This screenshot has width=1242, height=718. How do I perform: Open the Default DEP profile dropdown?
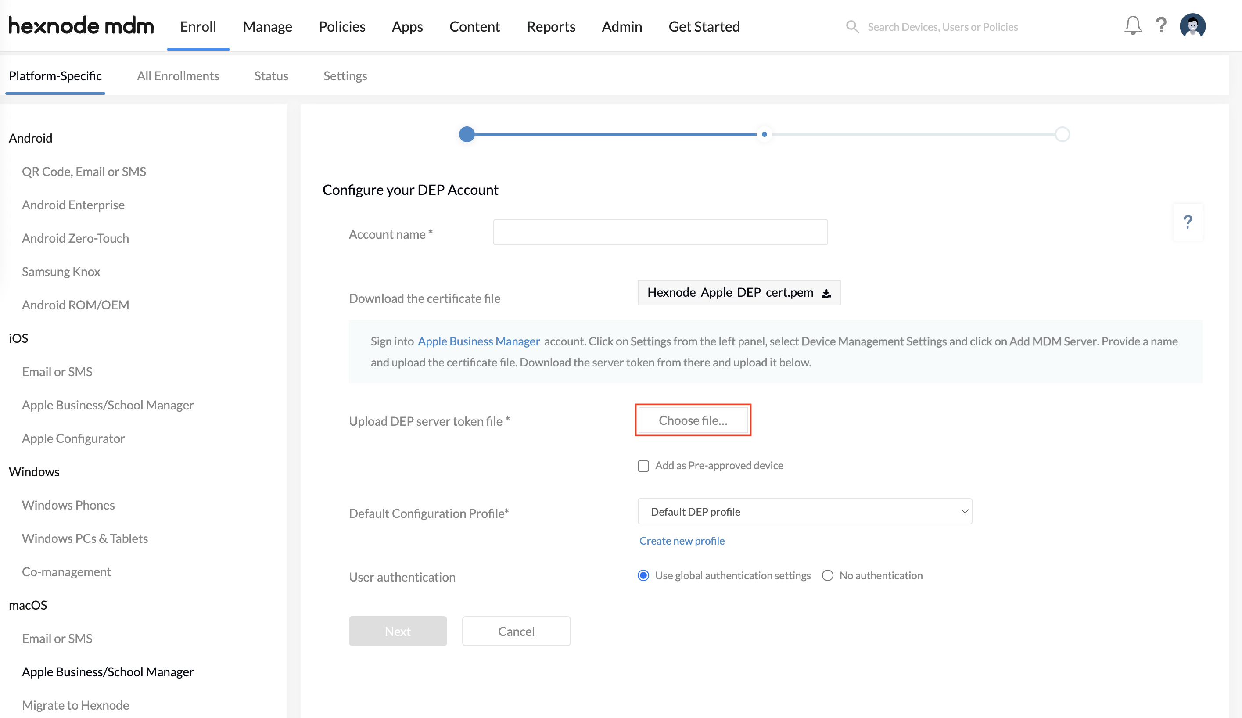804,512
